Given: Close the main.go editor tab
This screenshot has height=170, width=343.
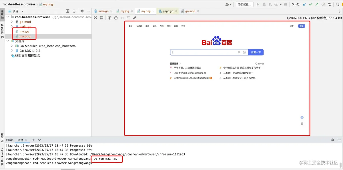Looking at the screenshot, I should tap(111, 11).
